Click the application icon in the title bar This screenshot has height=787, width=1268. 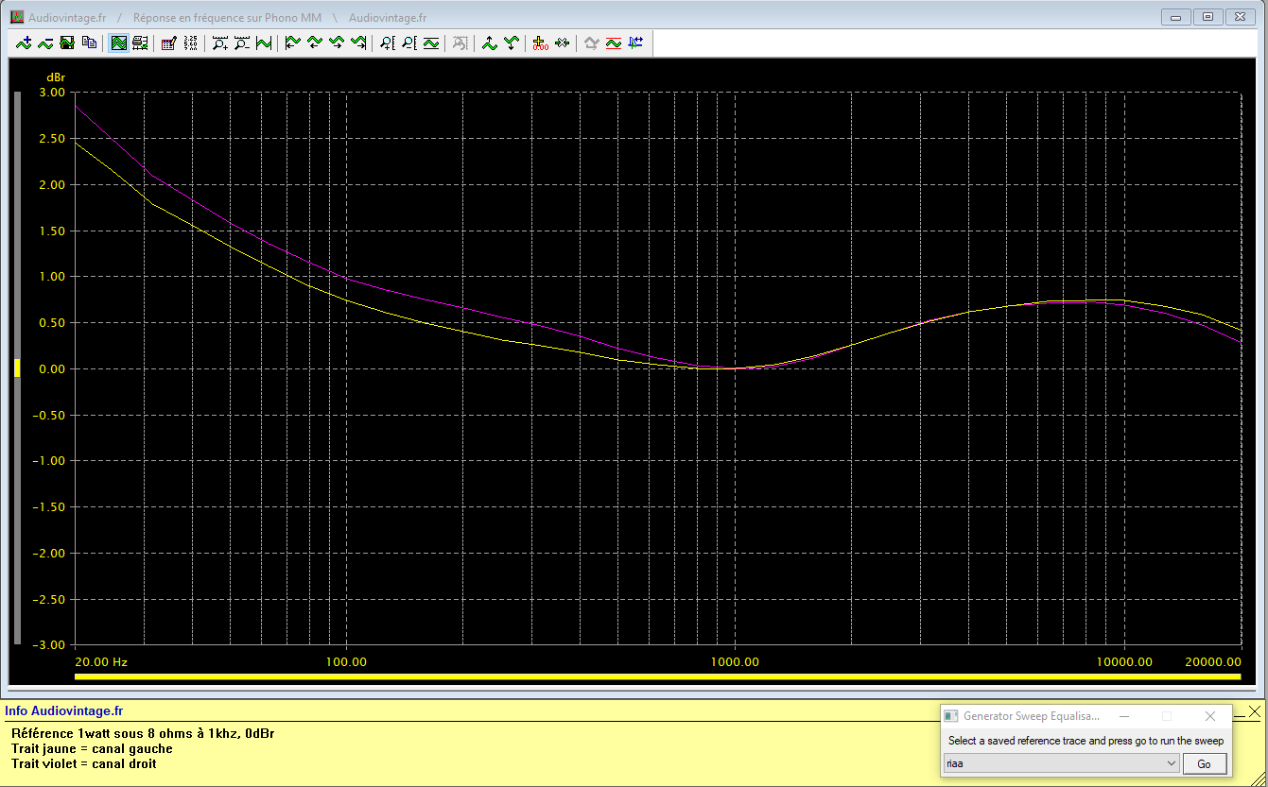[16, 17]
